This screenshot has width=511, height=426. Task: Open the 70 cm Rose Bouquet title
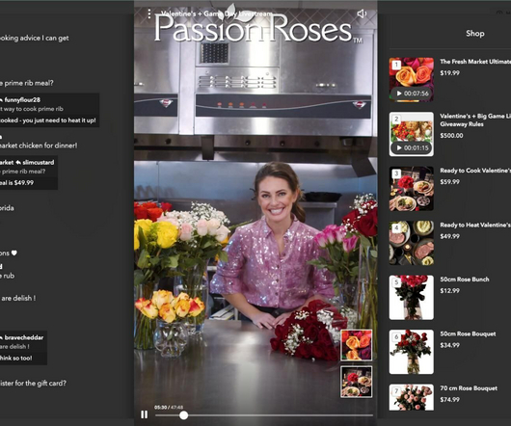point(469,388)
